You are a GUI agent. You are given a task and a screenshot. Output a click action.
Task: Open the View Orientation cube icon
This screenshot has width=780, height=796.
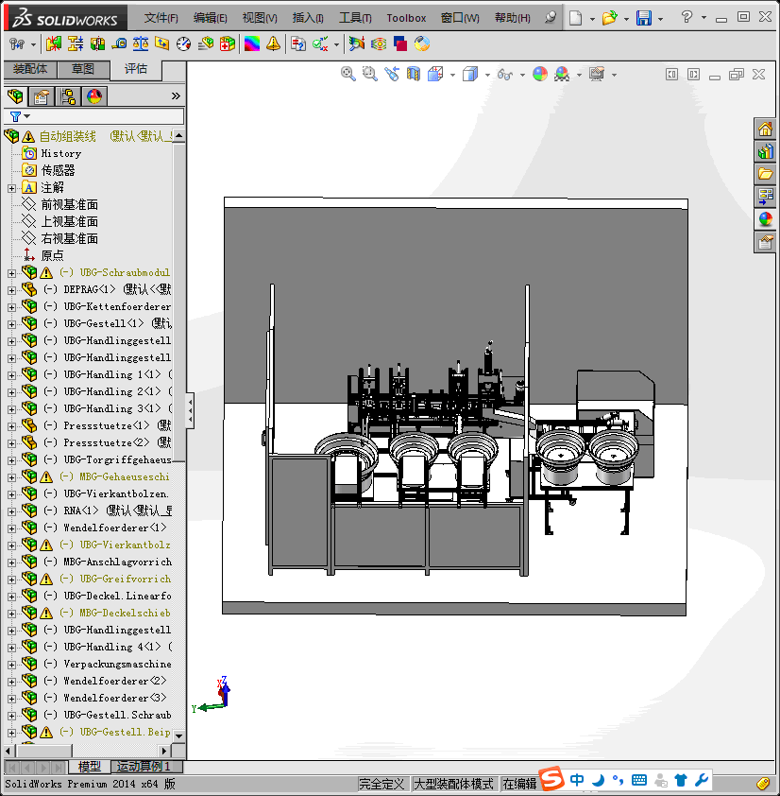[435, 74]
